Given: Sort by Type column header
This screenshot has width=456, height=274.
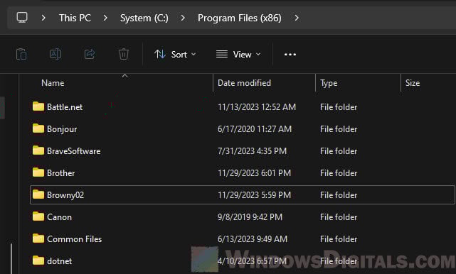Looking at the screenshot, I should (x=329, y=83).
